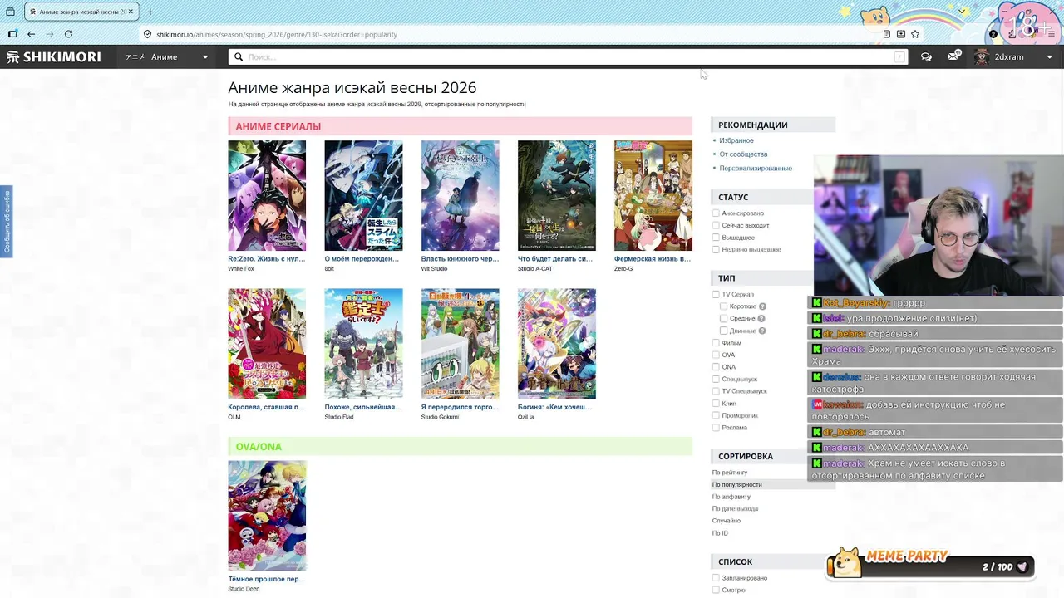
Task: Check the ONA type checkbox
Action: tap(716, 366)
